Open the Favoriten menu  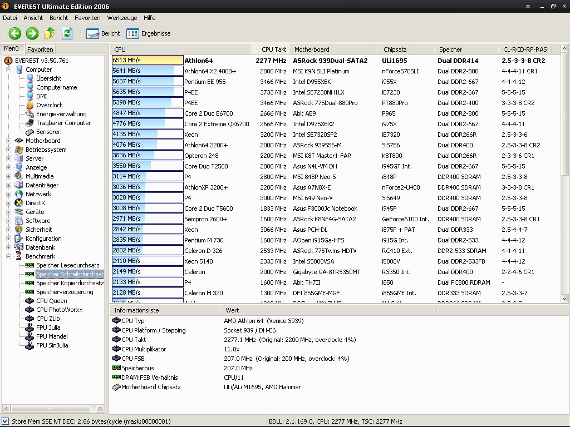[x=87, y=18]
